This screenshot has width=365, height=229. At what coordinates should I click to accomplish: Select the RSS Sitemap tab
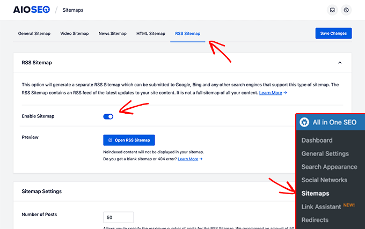187,34
